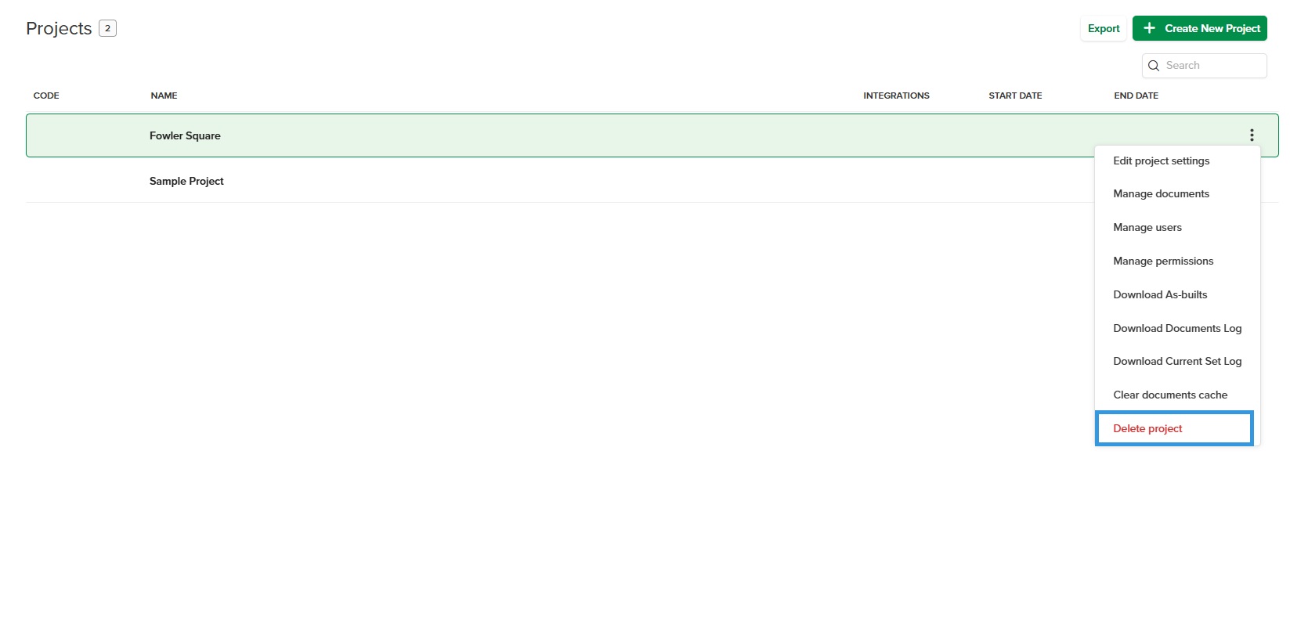Pick Download Current Set Log

point(1177,361)
